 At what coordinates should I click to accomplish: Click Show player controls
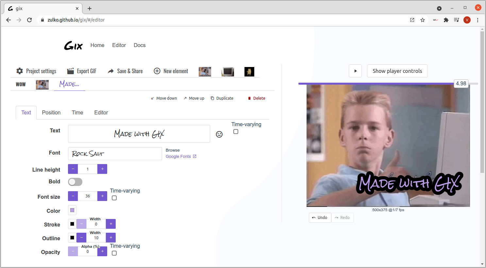click(x=397, y=71)
